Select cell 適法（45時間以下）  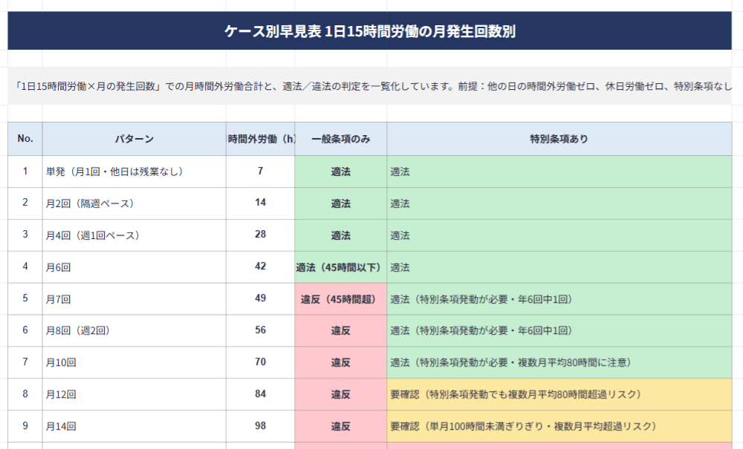(x=341, y=267)
